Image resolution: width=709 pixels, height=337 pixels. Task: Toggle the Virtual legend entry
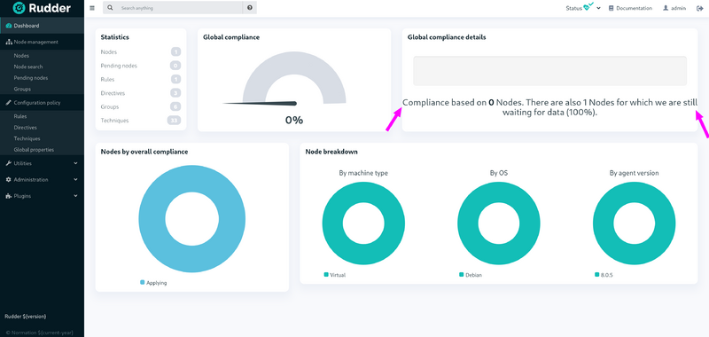335,275
